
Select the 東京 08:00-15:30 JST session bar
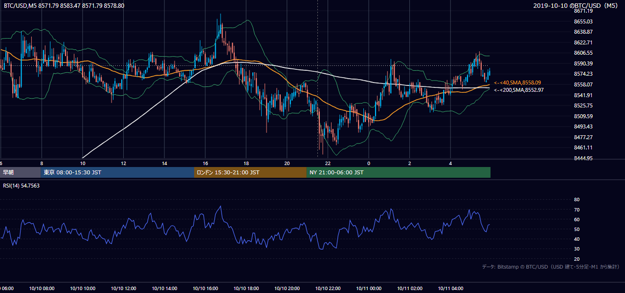[x=118, y=172]
